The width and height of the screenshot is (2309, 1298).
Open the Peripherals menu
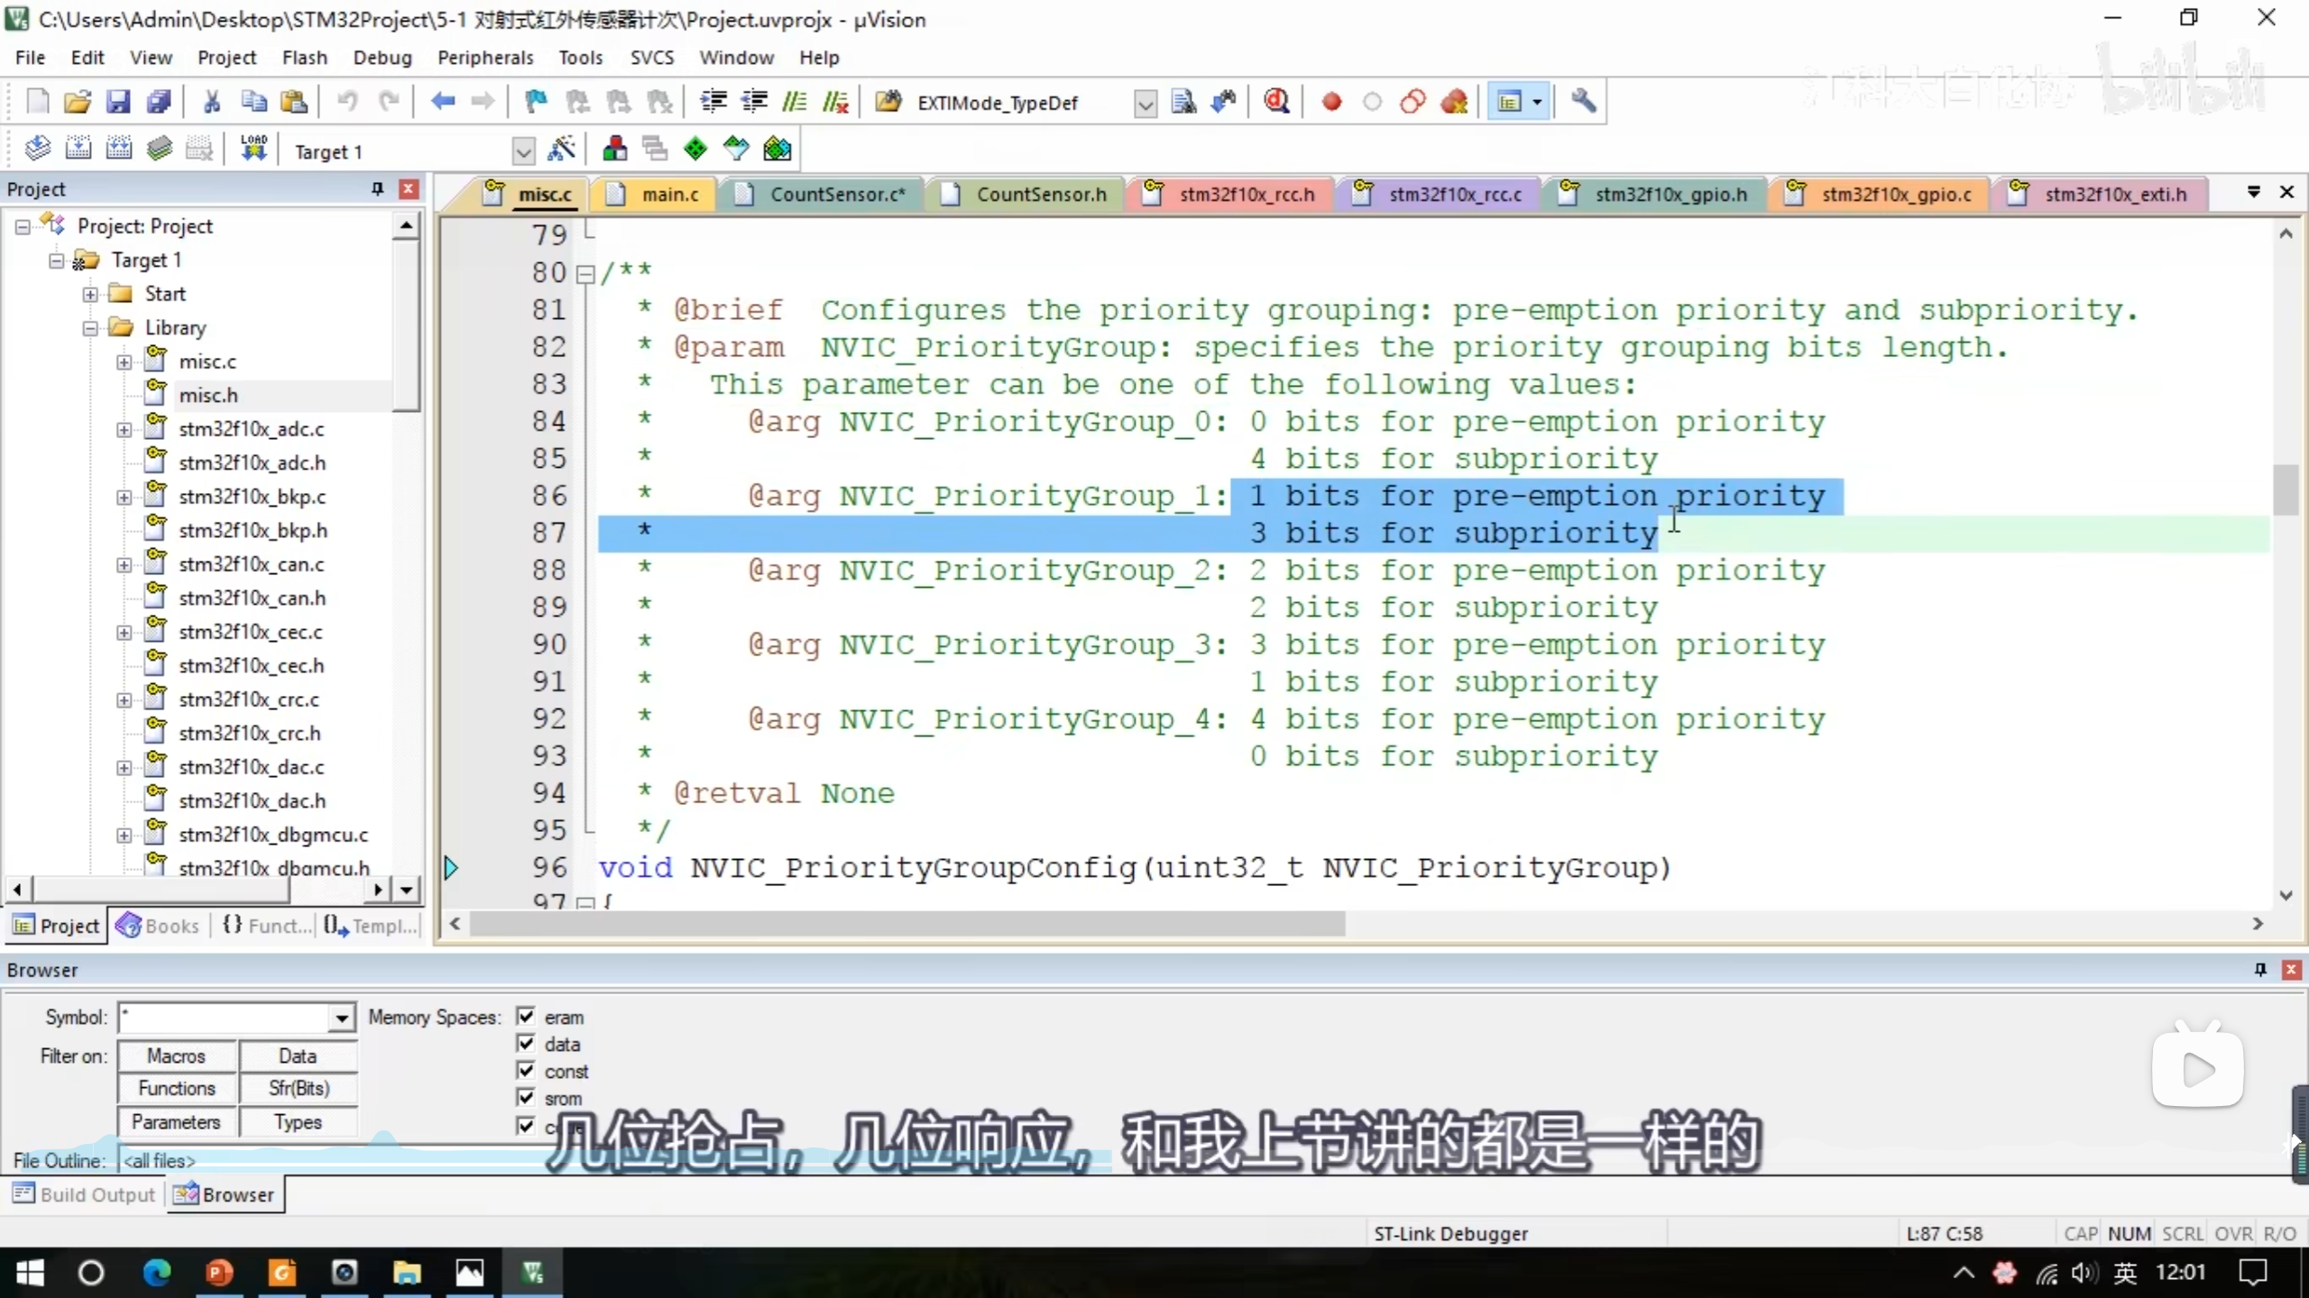click(x=485, y=58)
